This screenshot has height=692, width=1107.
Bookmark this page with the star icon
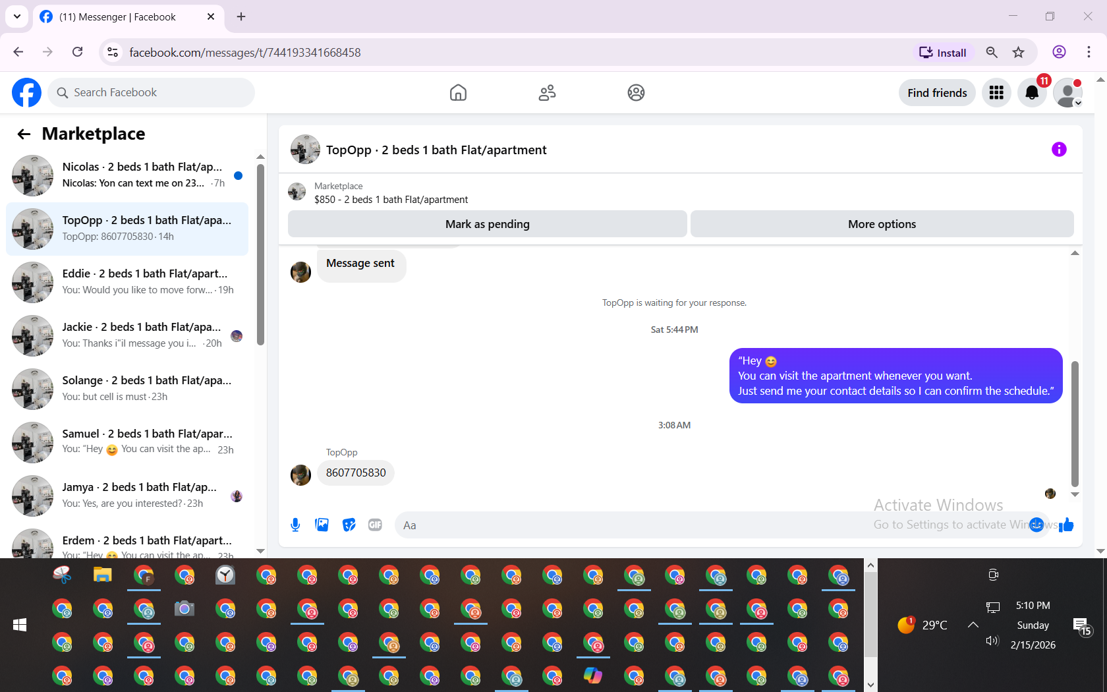click(1019, 52)
